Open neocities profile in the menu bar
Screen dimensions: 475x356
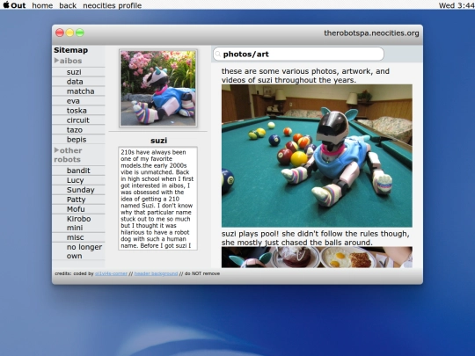coord(112,5)
